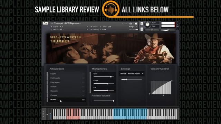Click the reverb amount slider handle
The width and height of the screenshot is (221, 124).
point(127,80)
